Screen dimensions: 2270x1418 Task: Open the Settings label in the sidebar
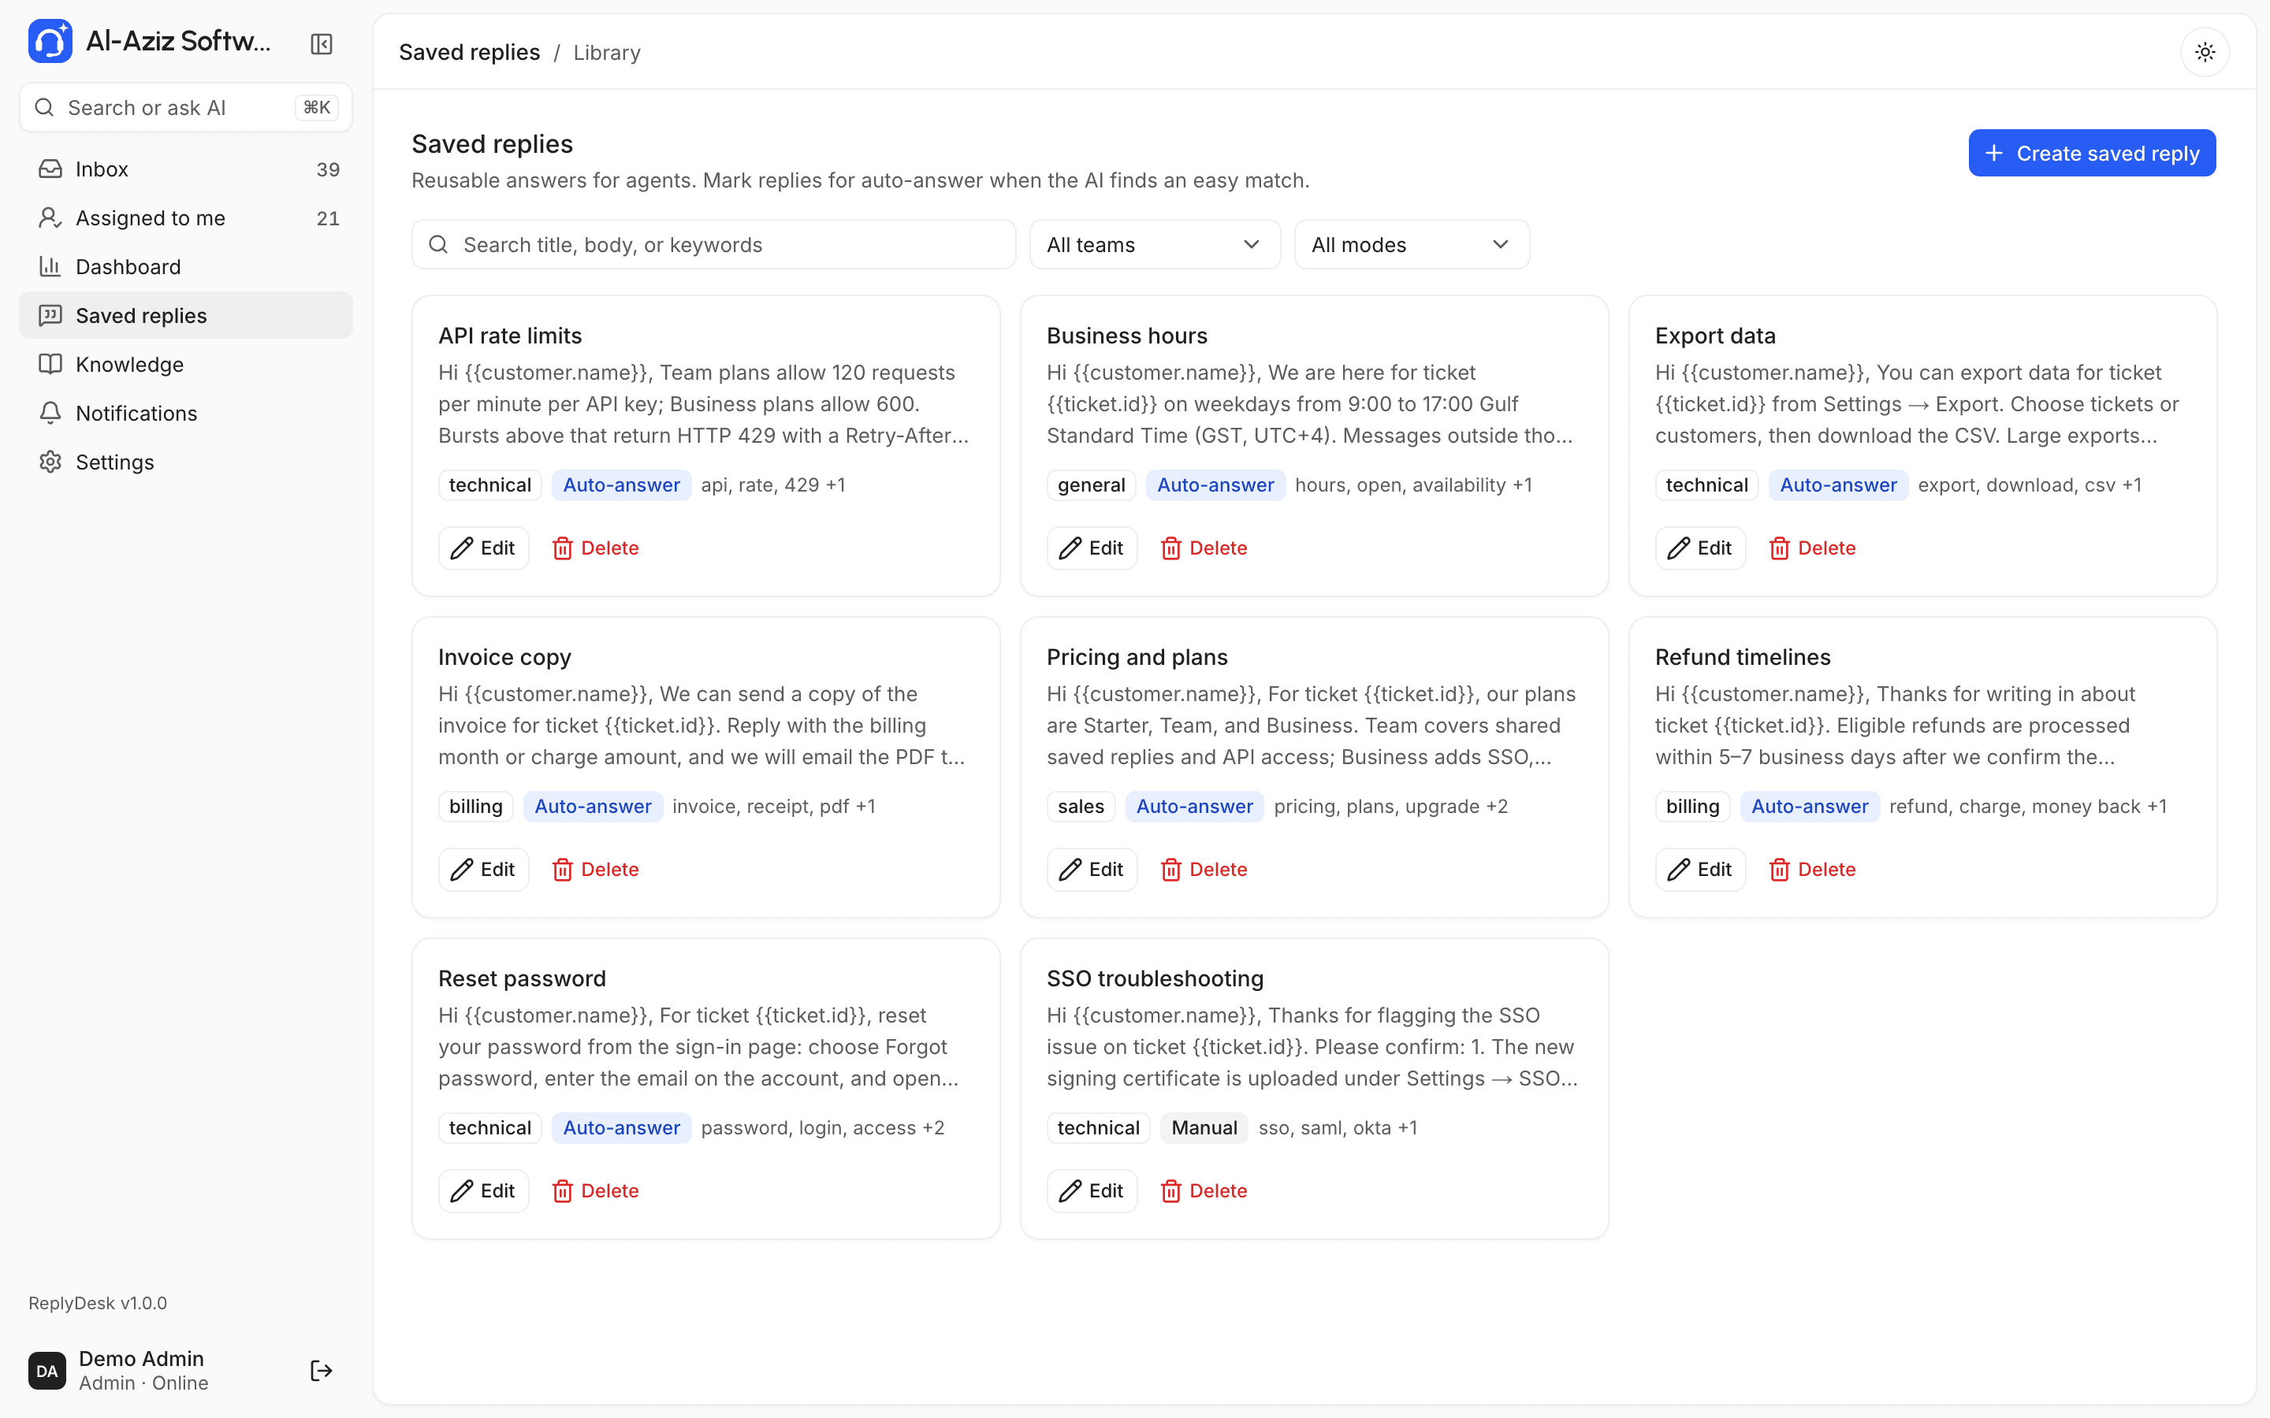tap(114, 462)
